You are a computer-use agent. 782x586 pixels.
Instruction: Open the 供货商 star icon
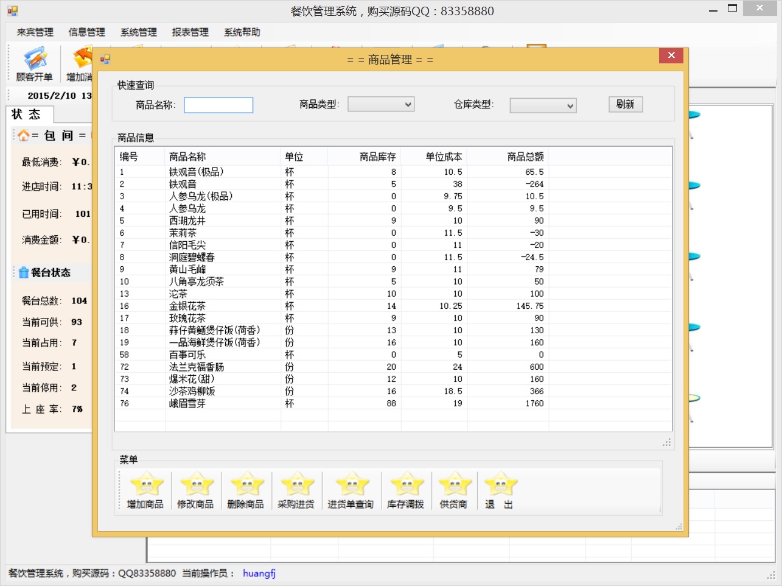pyautogui.click(x=454, y=486)
